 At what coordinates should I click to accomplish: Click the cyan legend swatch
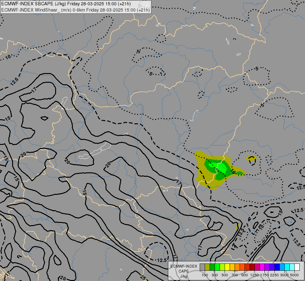pos(287,267)
